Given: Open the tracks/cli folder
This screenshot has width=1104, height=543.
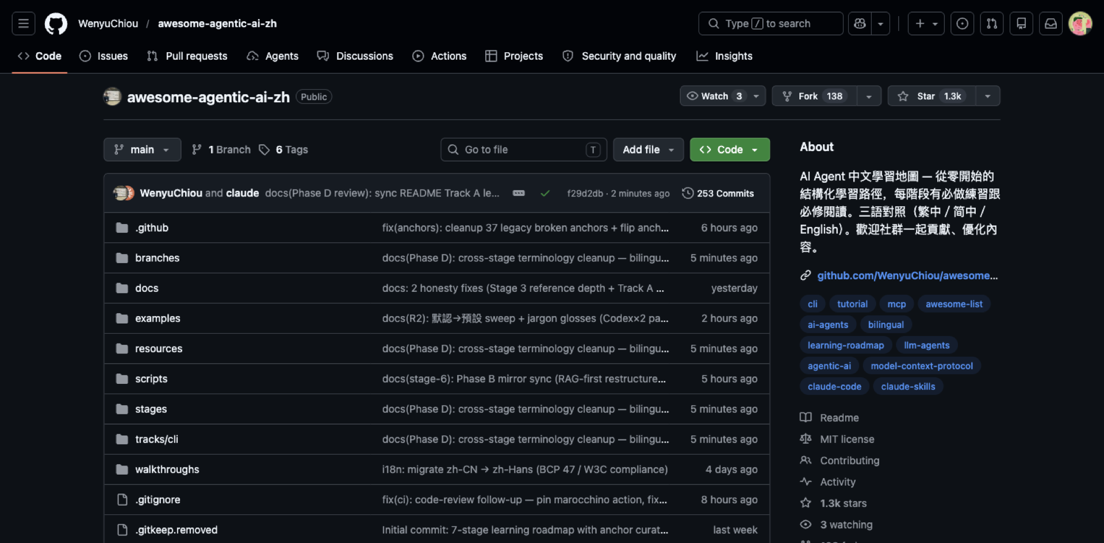Looking at the screenshot, I should pyautogui.click(x=156, y=439).
